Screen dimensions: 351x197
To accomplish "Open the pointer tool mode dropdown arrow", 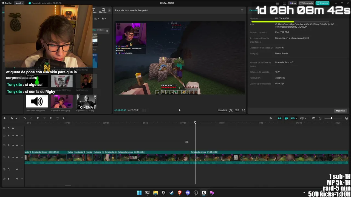I will 16,118.
